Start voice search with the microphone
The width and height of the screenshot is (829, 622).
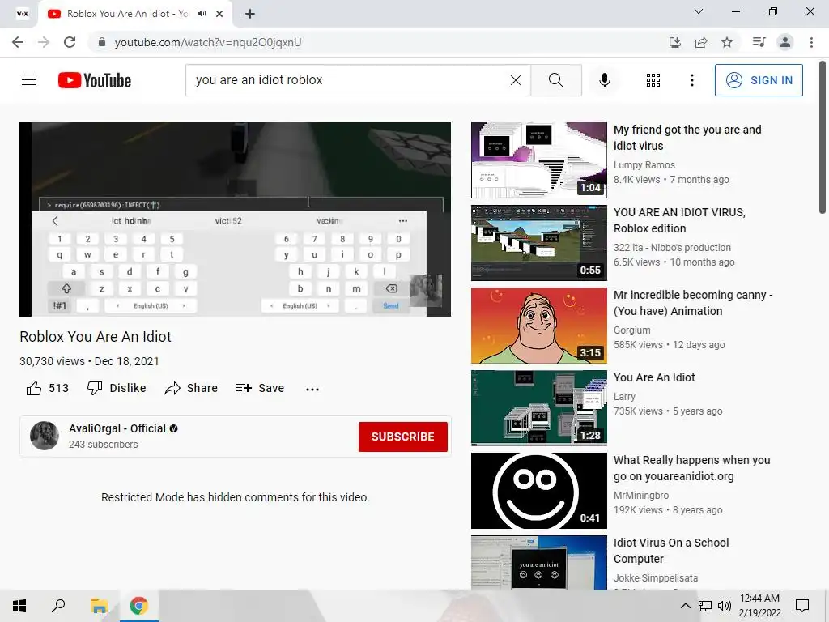605,80
